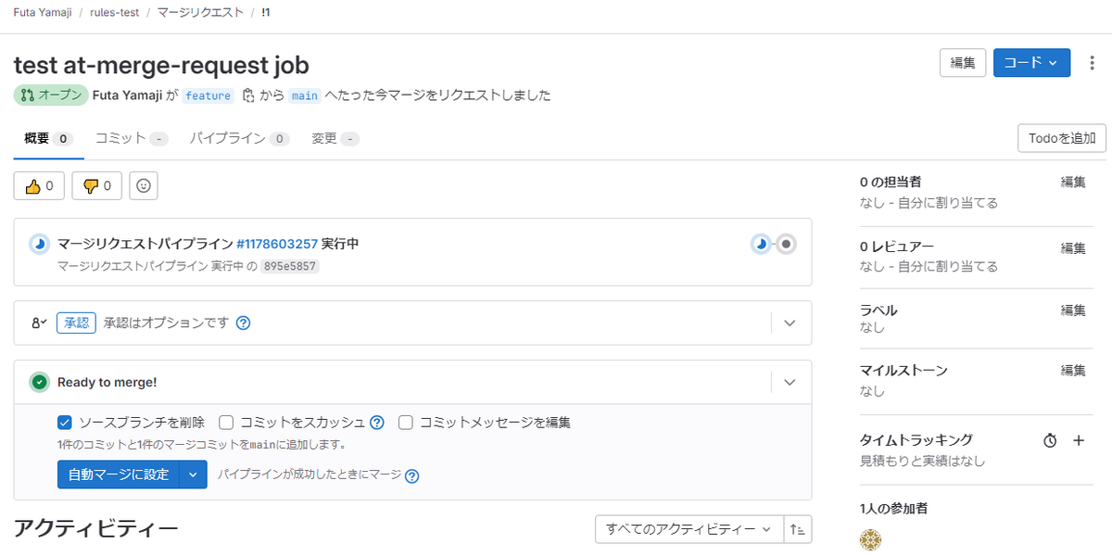Image resolution: width=1112 pixels, height=557 pixels.
Task: Switch to the 変更 tab
Action: (x=335, y=139)
